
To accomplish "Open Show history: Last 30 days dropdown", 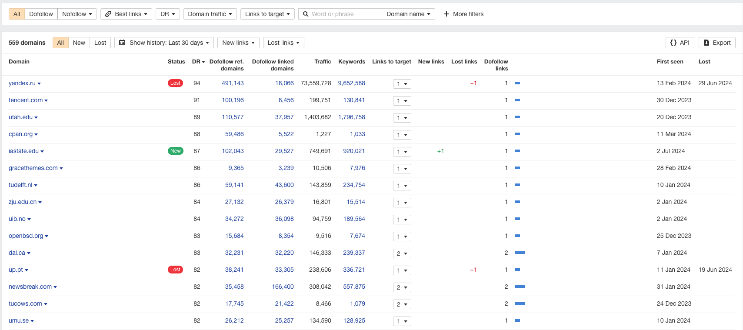I will tap(164, 43).
